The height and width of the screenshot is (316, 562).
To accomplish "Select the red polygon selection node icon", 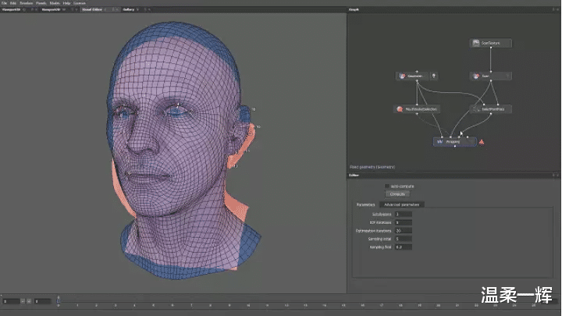I will coord(400,109).
